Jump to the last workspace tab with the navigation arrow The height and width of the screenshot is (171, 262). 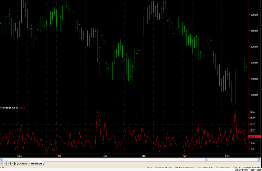click(x=13, y=164)
